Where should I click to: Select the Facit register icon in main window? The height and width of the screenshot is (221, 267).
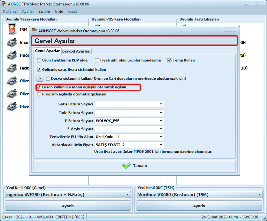tap(12, 68)
